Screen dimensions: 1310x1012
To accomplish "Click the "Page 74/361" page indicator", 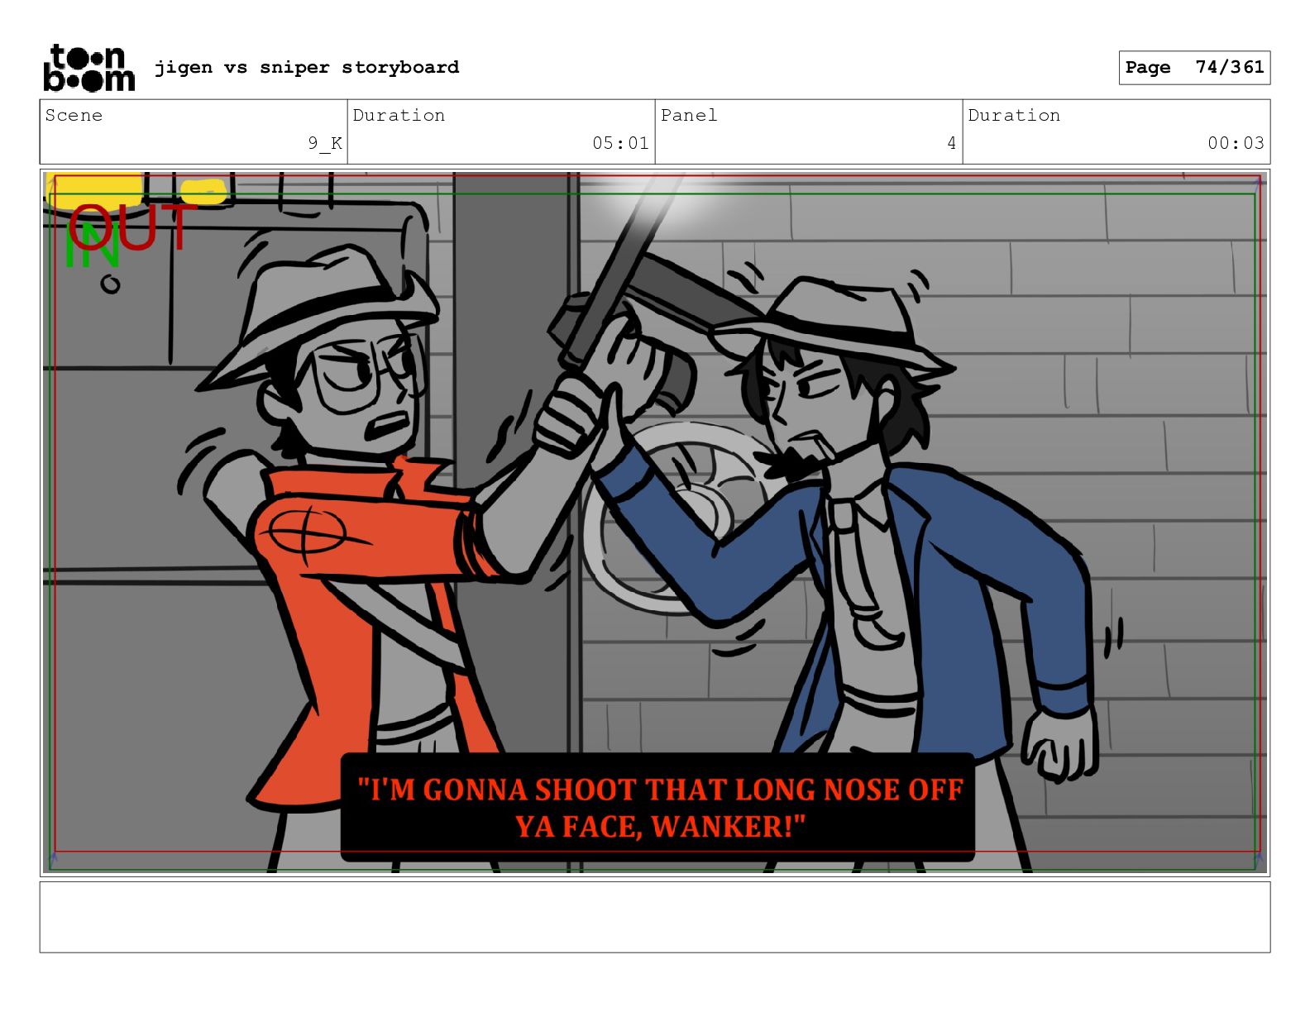I will click(1194, 68).
